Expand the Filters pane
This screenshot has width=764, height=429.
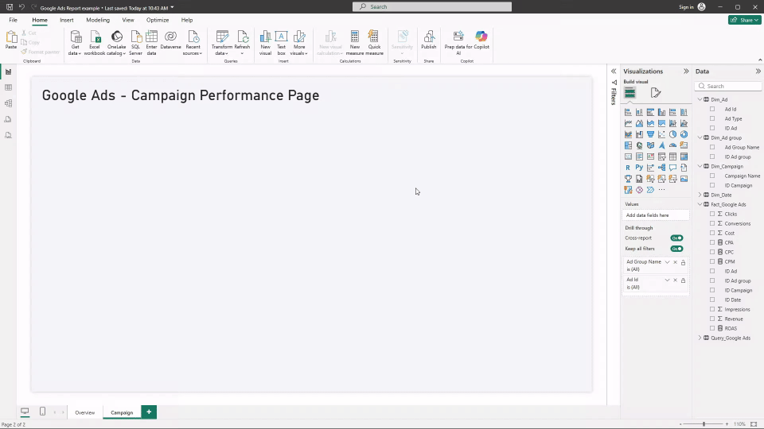pyautogui.click(x=614, y=71)
